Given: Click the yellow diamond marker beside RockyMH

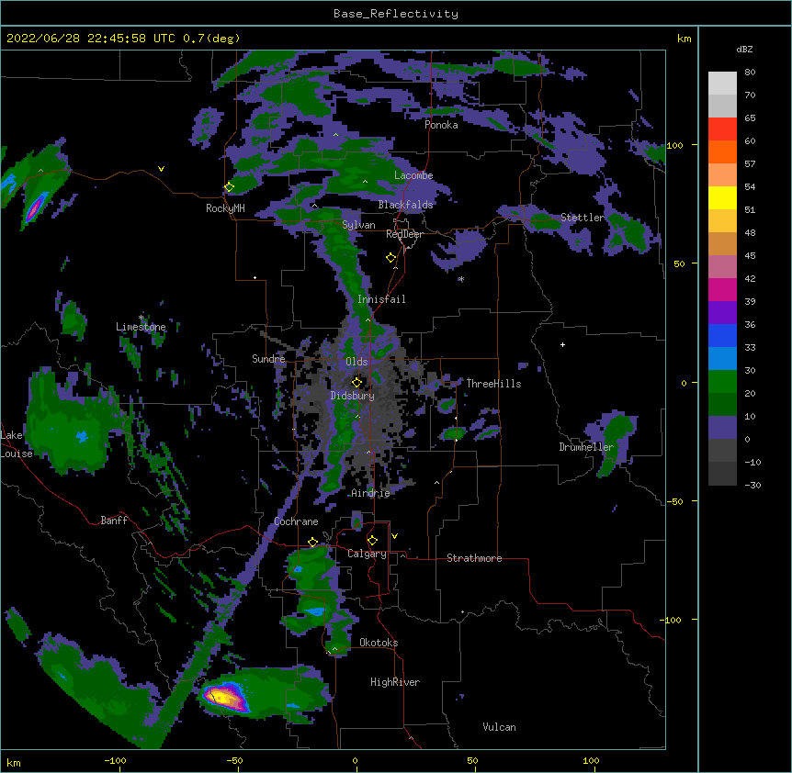Looking at the screenshot, I should tap(229, 187).
